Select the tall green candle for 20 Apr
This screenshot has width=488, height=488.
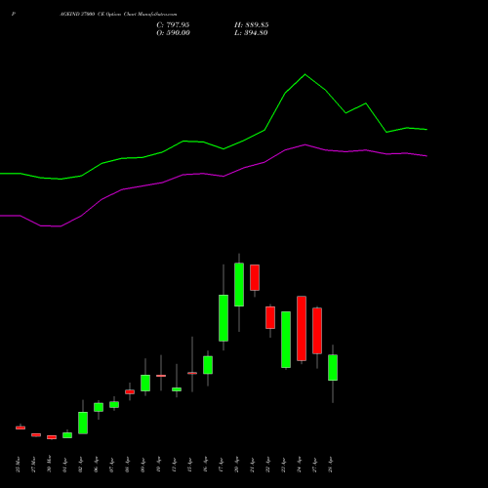[239, 285]
